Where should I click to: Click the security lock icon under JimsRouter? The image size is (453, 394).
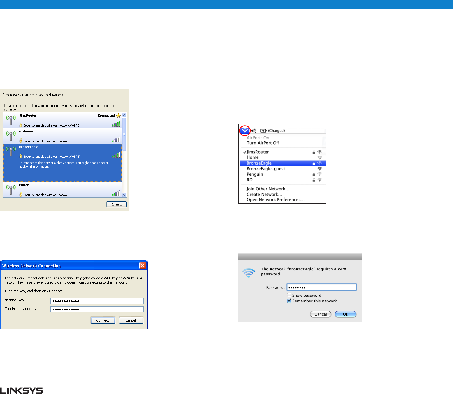tap(21, 125)
